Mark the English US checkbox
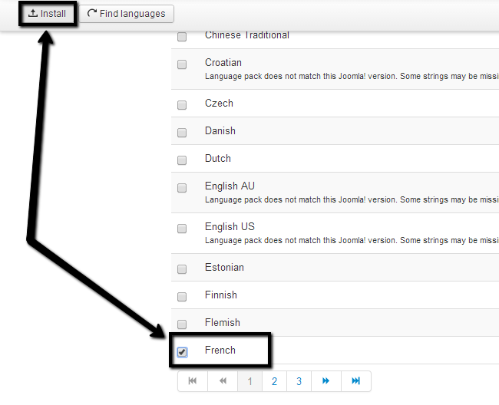Viewport: 499px width, 405px height. pyautogui.click(x=182, y=229)
